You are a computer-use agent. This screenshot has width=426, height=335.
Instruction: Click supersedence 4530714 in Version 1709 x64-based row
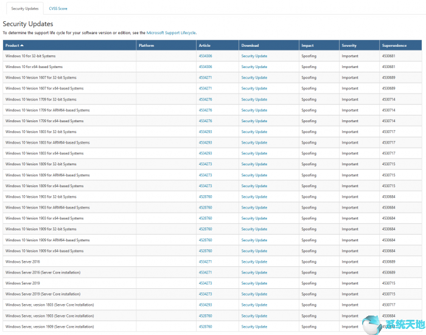click(x=388, y=121)
